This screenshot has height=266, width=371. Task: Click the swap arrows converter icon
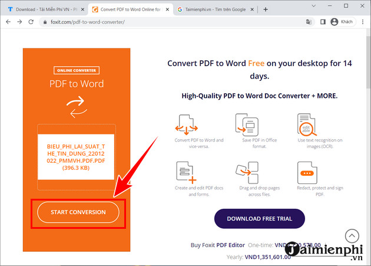[x=77, y=107]
